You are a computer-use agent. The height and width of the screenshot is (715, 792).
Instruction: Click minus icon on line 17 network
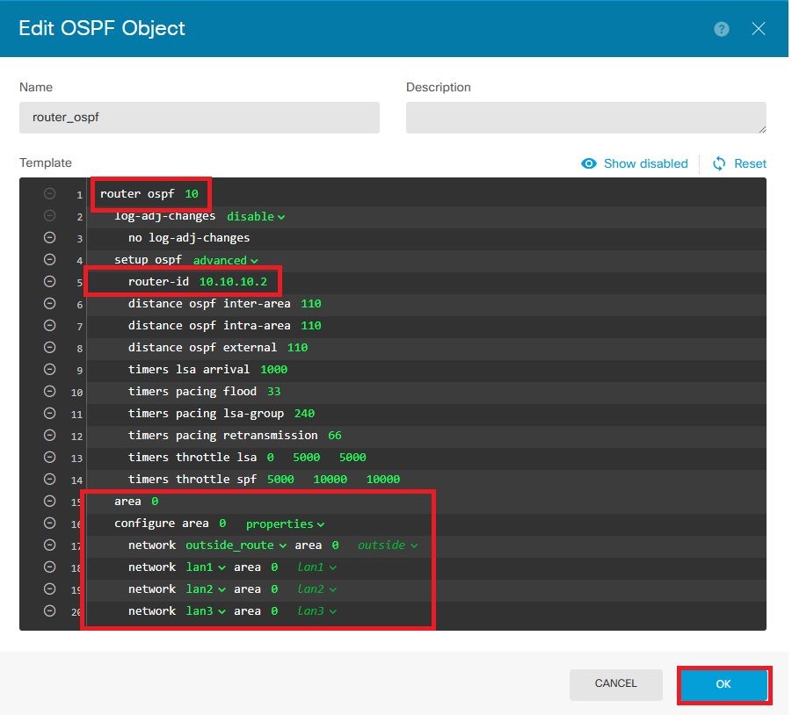[50, 545]
